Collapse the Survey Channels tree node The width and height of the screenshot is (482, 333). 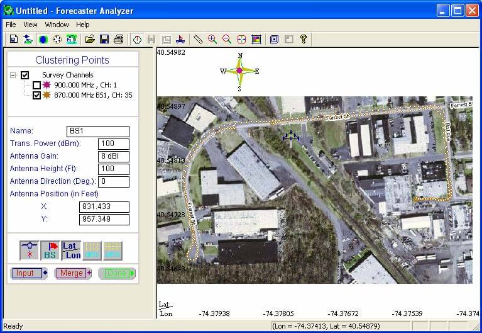(13, 75)
